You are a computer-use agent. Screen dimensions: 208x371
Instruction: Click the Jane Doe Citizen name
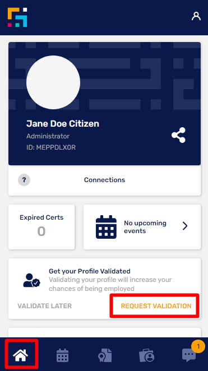[x=63, y=124]
